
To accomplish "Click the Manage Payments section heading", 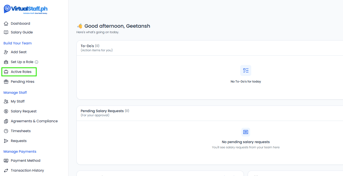I will tap(20, 152).
